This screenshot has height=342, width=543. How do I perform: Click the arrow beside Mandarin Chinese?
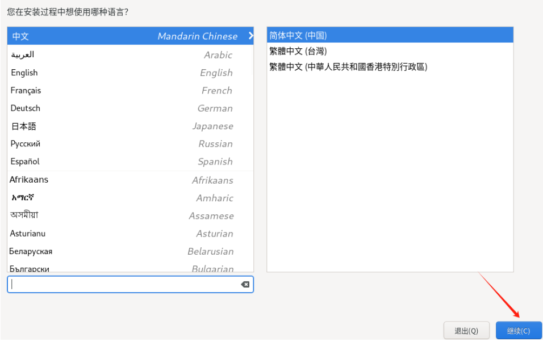pyautogui.click(x=250, y=36)
